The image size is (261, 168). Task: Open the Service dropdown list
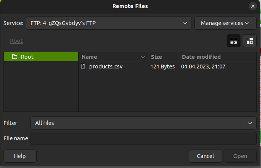[x=109, y=23]
